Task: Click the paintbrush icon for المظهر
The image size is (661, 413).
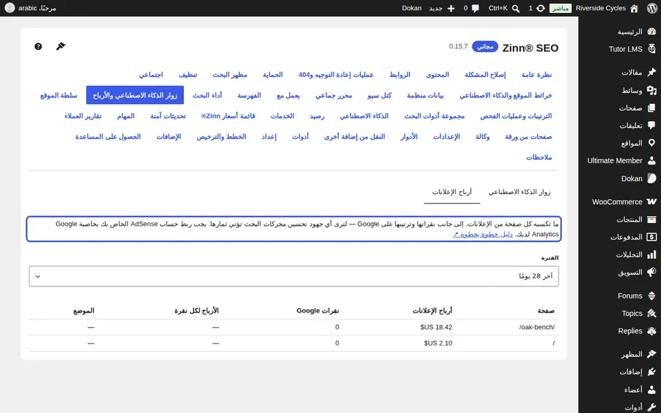Action: click(x=651, y=354)
